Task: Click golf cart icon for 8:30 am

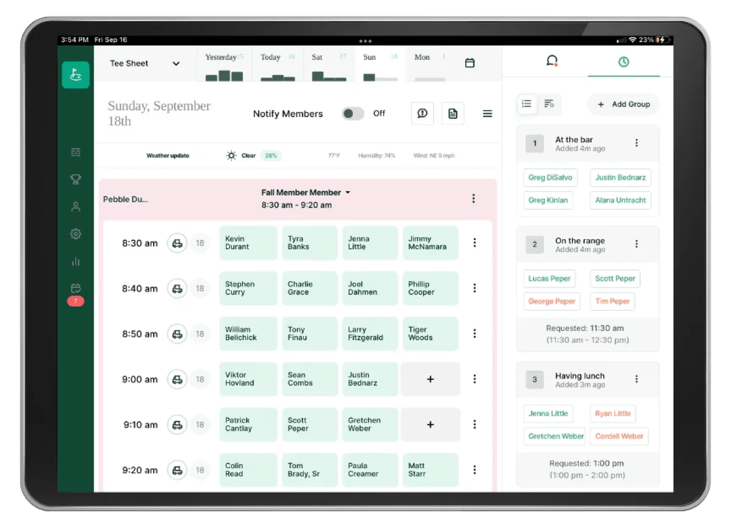Action: 177,243
